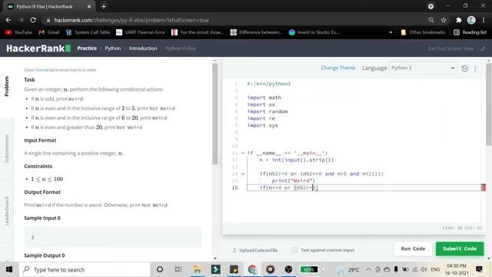Click the Submit Code button
The height and width of the screenshot is (277, 492).
460,249
